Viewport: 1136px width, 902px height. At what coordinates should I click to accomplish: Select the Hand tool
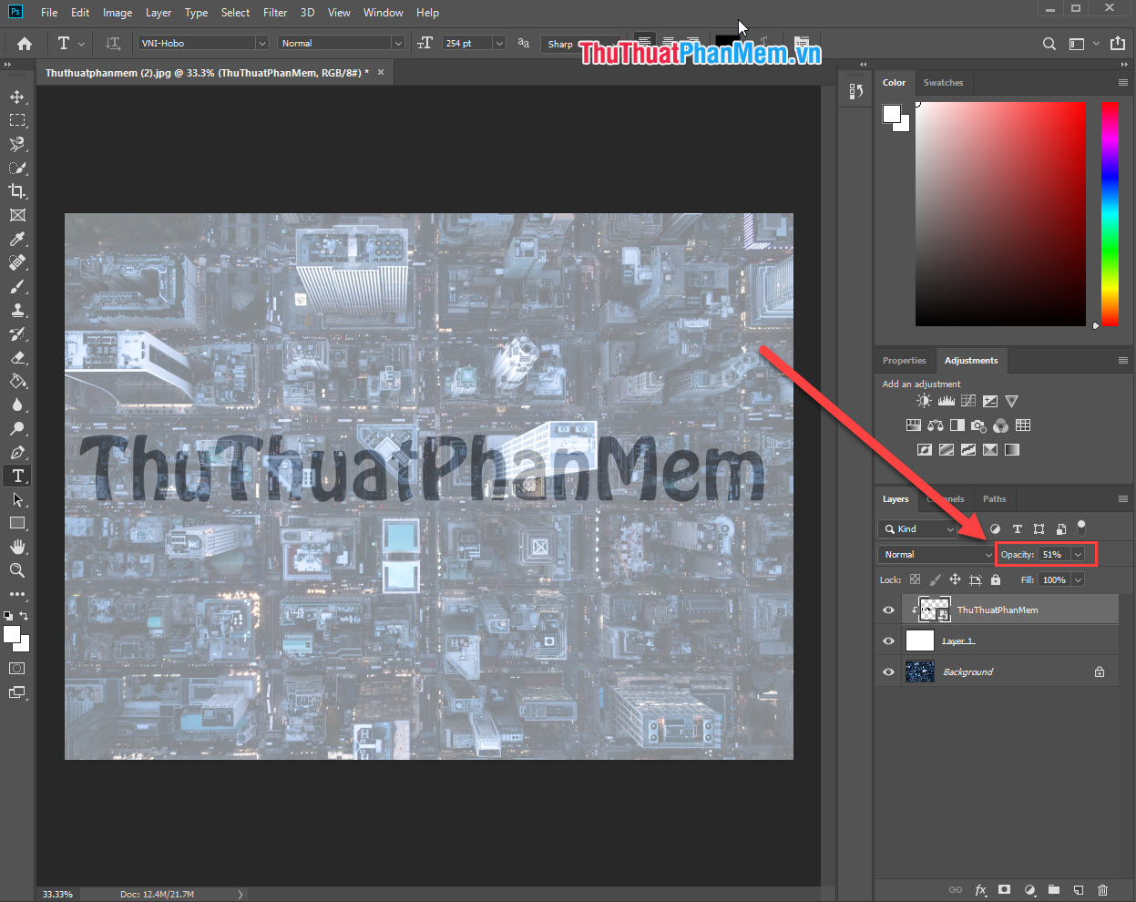tap(17, 547)
